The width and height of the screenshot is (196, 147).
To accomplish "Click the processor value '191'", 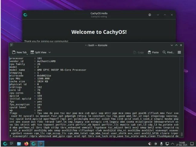I will [x=40, y=58].
